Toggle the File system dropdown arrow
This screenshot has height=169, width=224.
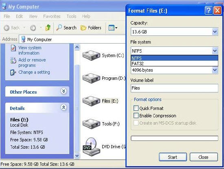[215, 50]
